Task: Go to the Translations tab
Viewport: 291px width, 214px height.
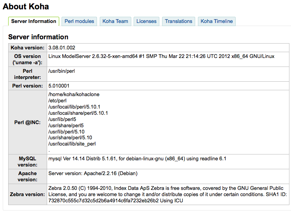Action: tap(178, 21)
